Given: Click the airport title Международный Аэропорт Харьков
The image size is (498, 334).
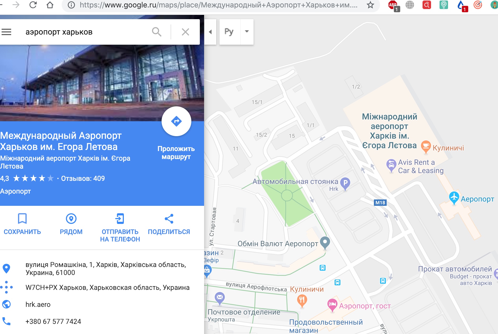Looking at the screenshot, I should [61, 141].
